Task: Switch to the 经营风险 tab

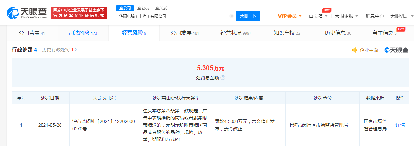Action: tap(134, 33)
